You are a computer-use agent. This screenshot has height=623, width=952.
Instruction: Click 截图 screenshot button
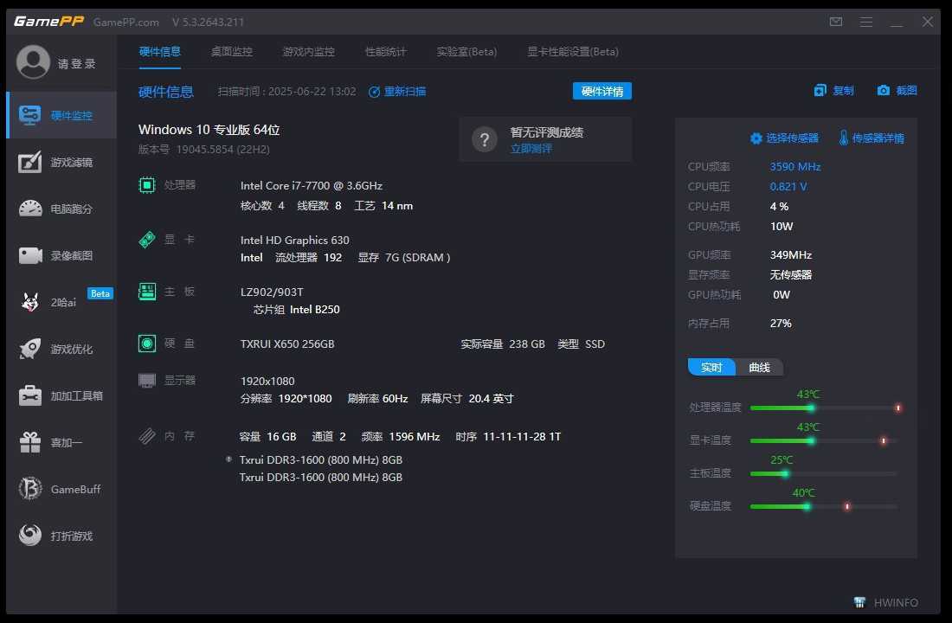pos(897,91)
